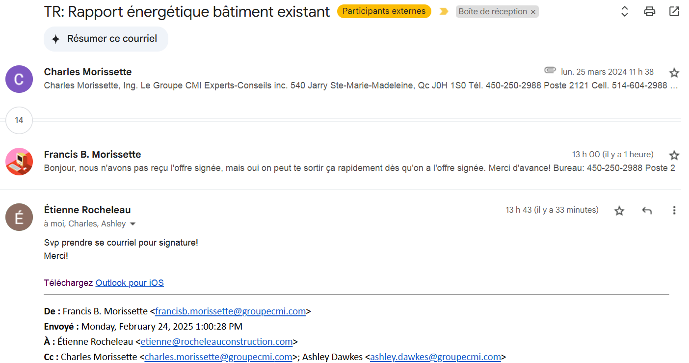Open etienne@rocheleauconstruction.com address link

tap(216, 342)
